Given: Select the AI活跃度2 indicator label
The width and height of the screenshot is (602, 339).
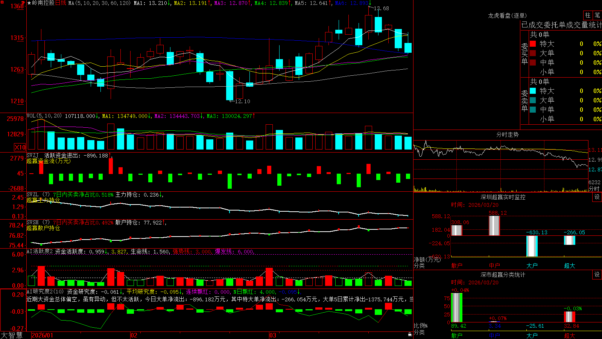Looking at the screenshot, I should tap(40, 251).
